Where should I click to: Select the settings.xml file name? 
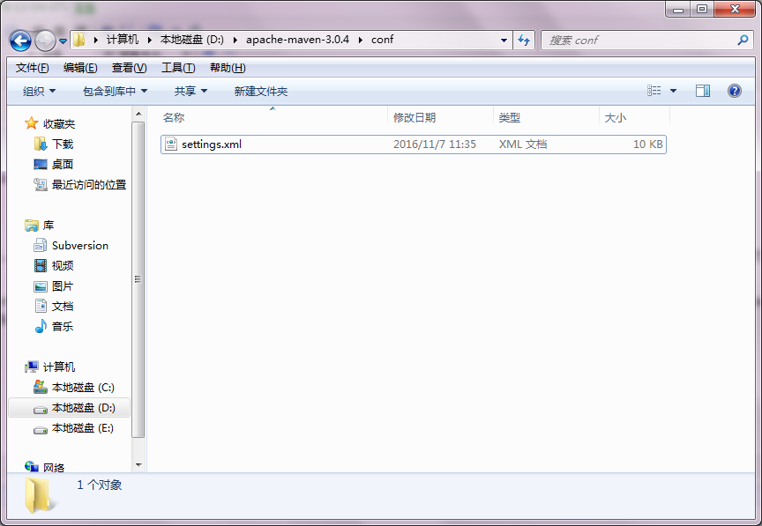click(212, 144)
